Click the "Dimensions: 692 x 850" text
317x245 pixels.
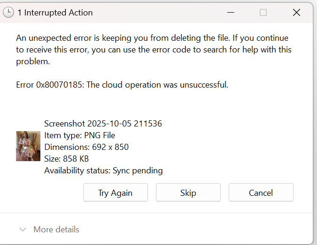[86, 147]
